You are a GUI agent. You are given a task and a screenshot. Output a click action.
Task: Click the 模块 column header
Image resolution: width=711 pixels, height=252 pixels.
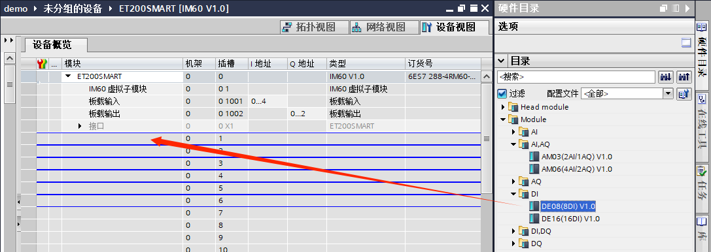122,64
